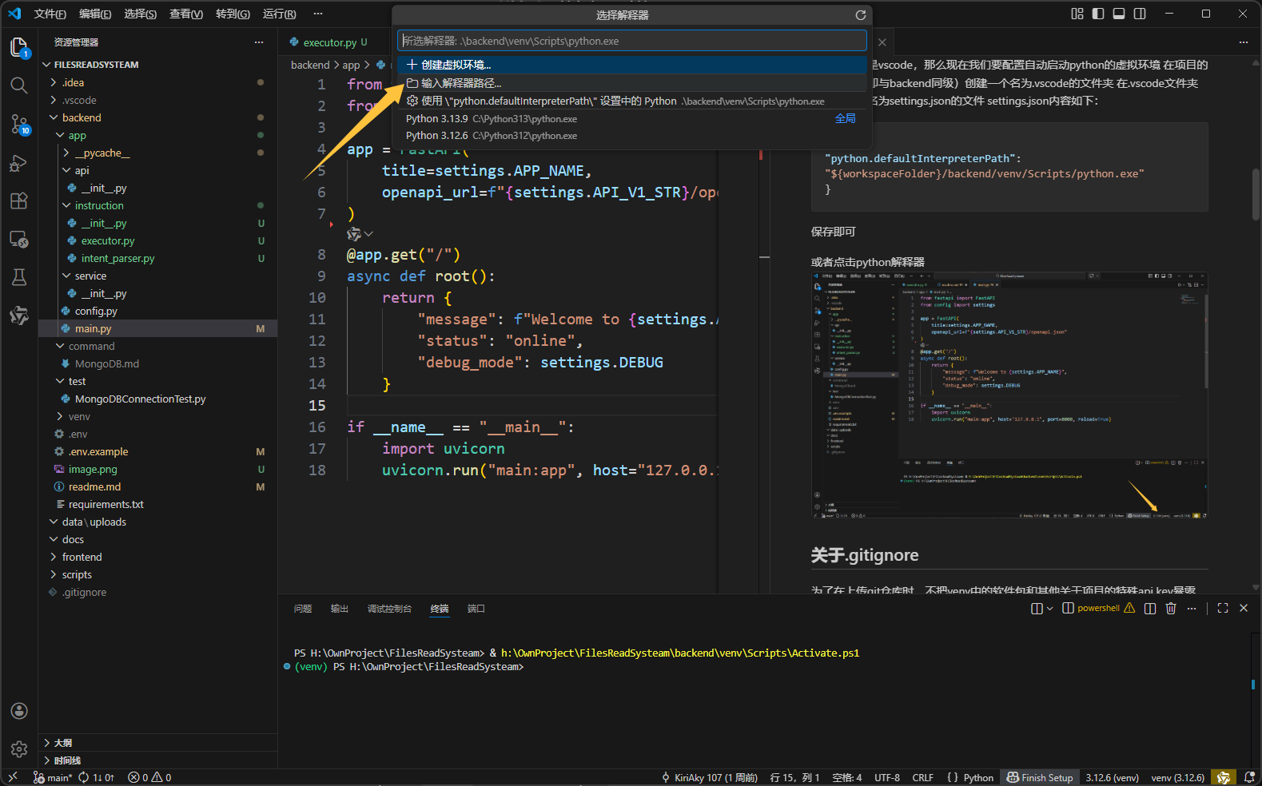
Task: Open the Run and Debug view
Action: [x=19, y=163]
